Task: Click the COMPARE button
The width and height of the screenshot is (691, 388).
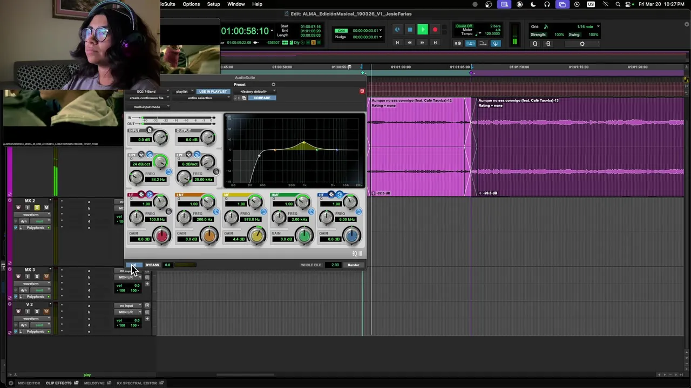Action: tap(262, 98)
